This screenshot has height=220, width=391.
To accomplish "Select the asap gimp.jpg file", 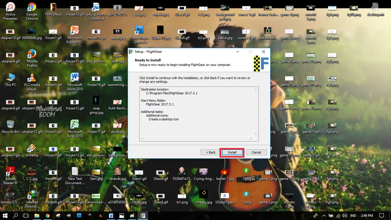I will click(96, 106).
